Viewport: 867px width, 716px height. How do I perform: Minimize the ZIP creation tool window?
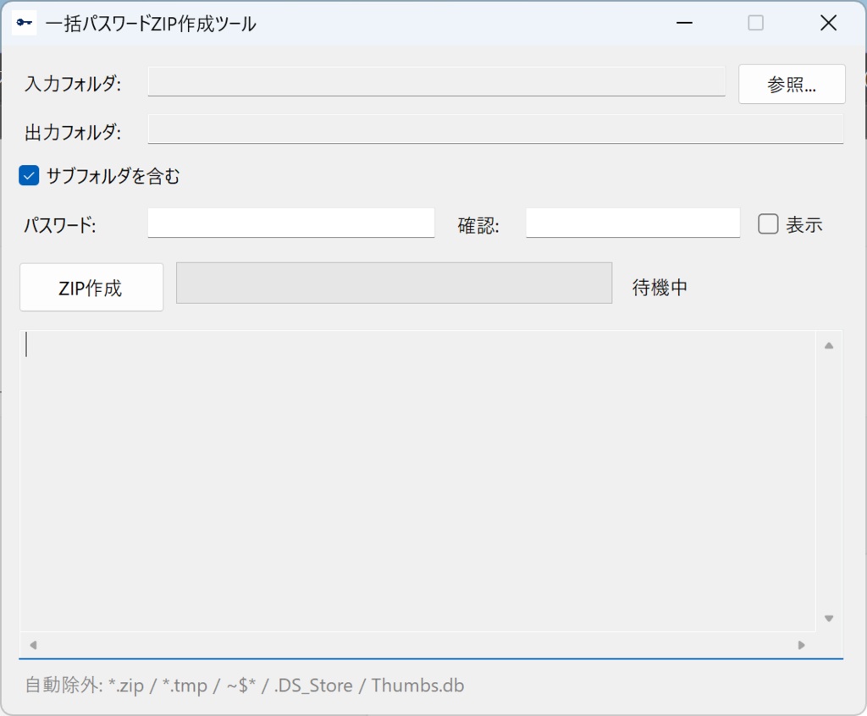point(683,23)
